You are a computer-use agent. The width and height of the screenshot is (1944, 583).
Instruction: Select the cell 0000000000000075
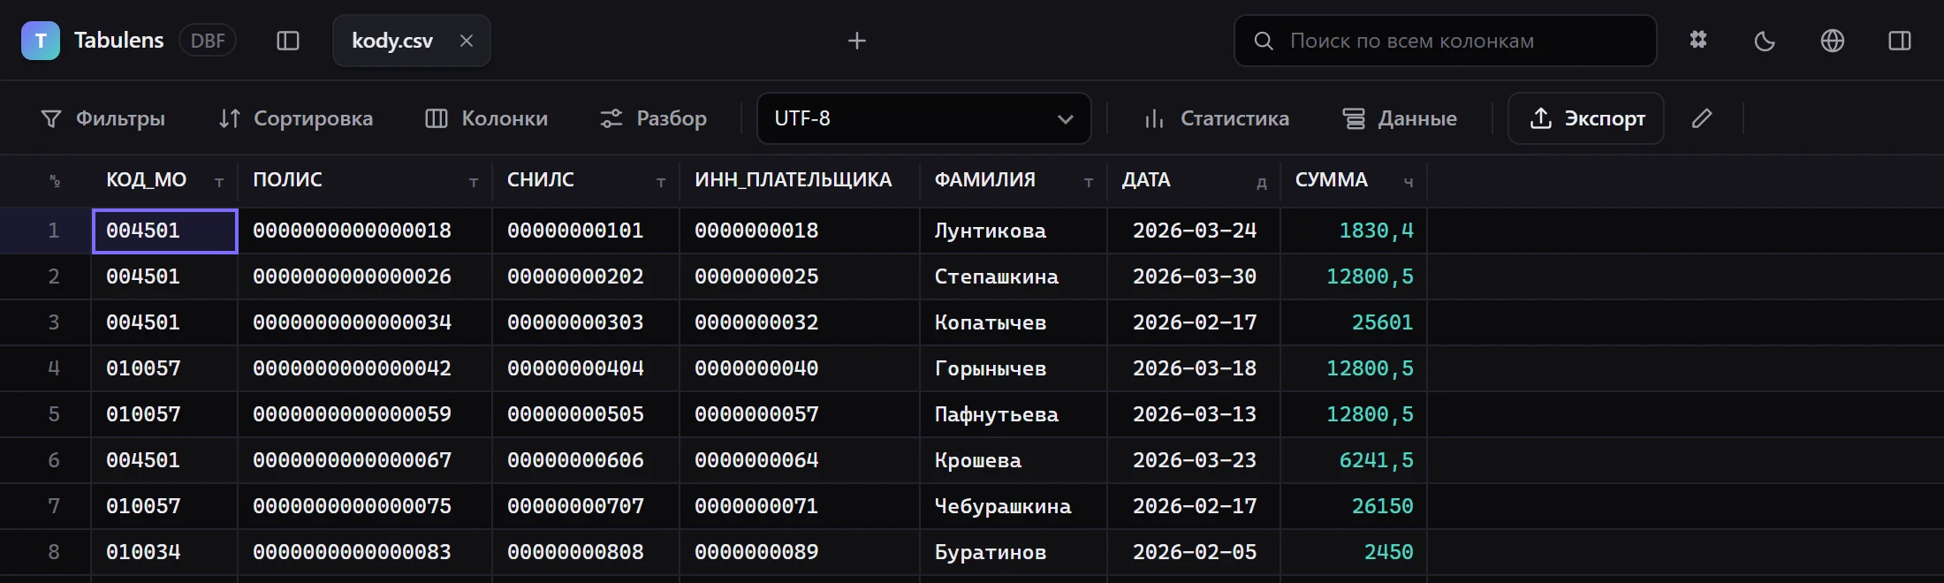[365, 507]
